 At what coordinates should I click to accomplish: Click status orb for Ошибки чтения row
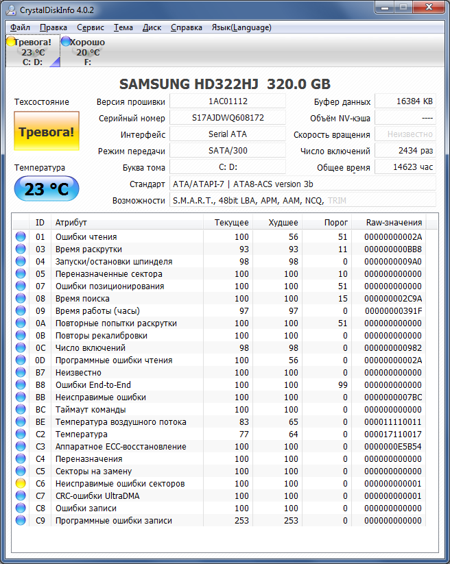tap(21, 236)
